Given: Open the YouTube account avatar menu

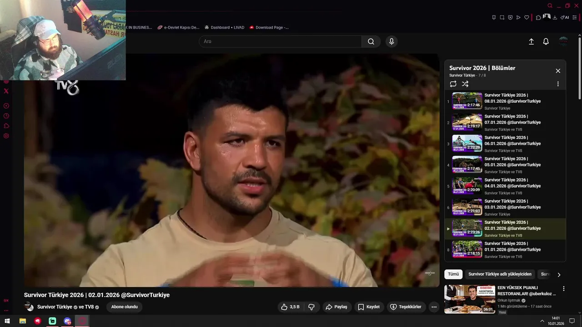Looking at the screenshot, I should pos(563,41).
